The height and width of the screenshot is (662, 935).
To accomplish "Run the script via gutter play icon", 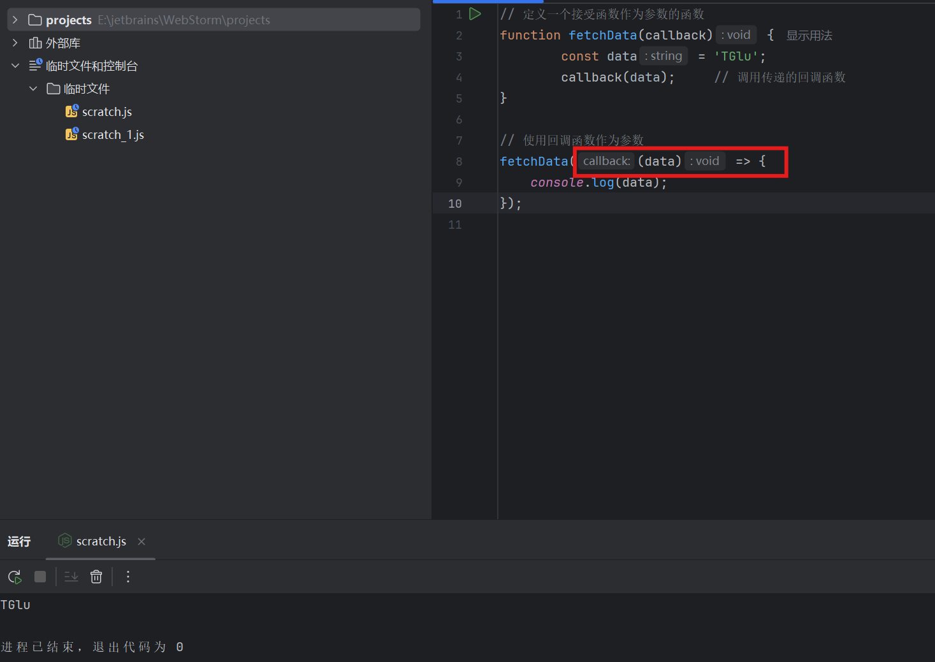I will tap(475, 13).
